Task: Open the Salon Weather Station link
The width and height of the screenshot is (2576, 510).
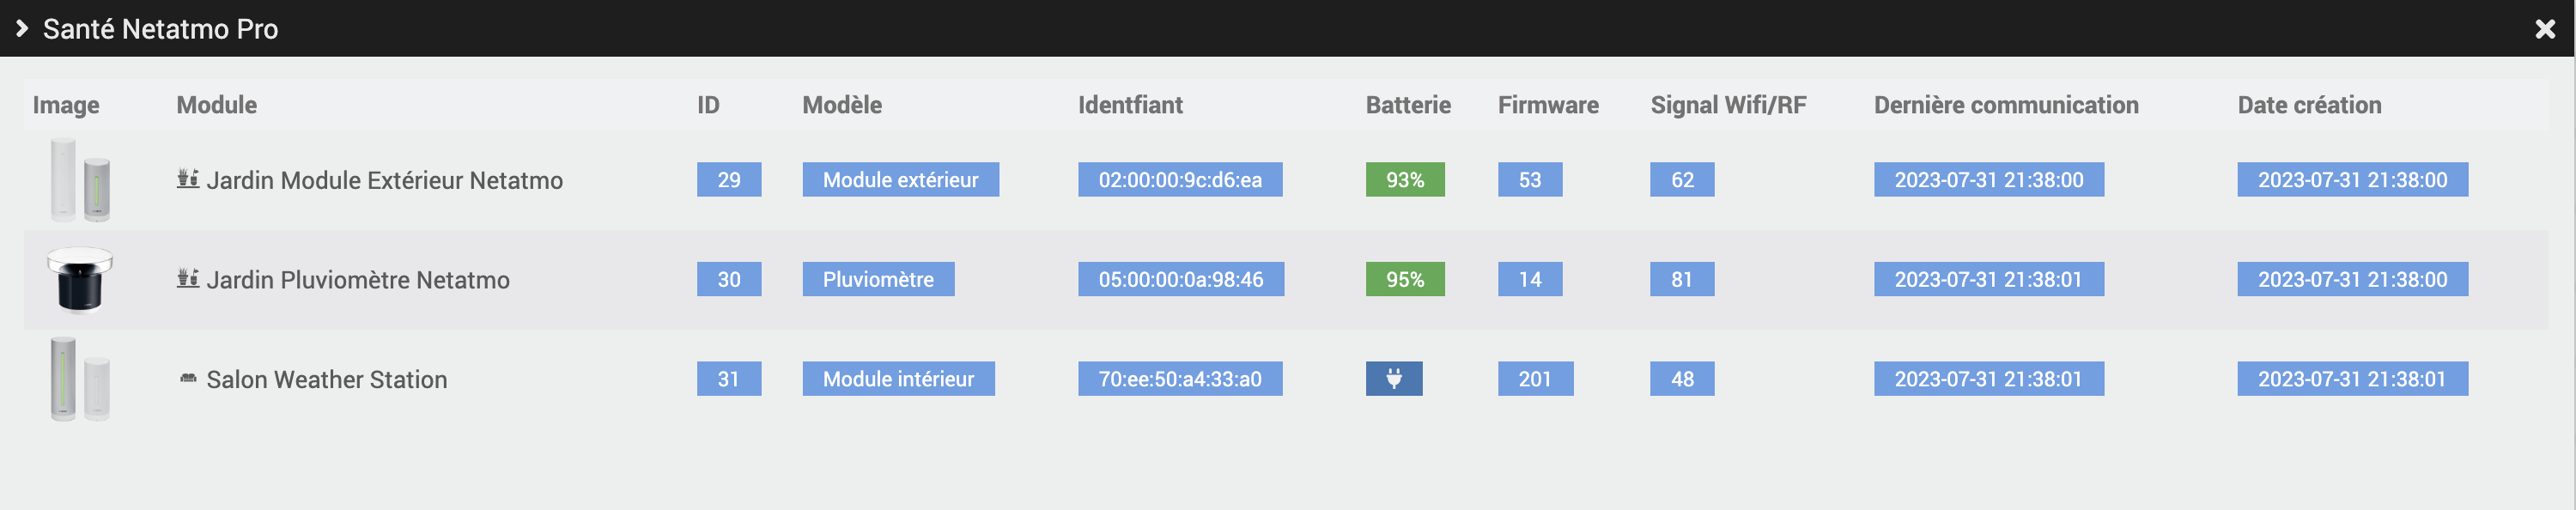Action: 326,380
